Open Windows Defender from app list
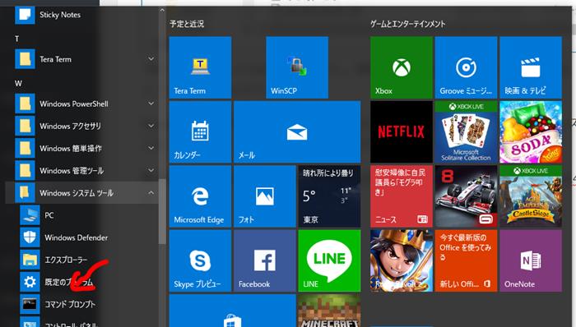The height and width of the screenshot is (327, 576). [x=81, y=237]
